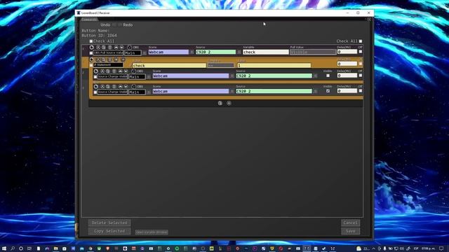Viewport: 449px width, 252px height.
Task: Click the list icon beside Source on the Pull Source Value row
Action: tap(239, 52)
